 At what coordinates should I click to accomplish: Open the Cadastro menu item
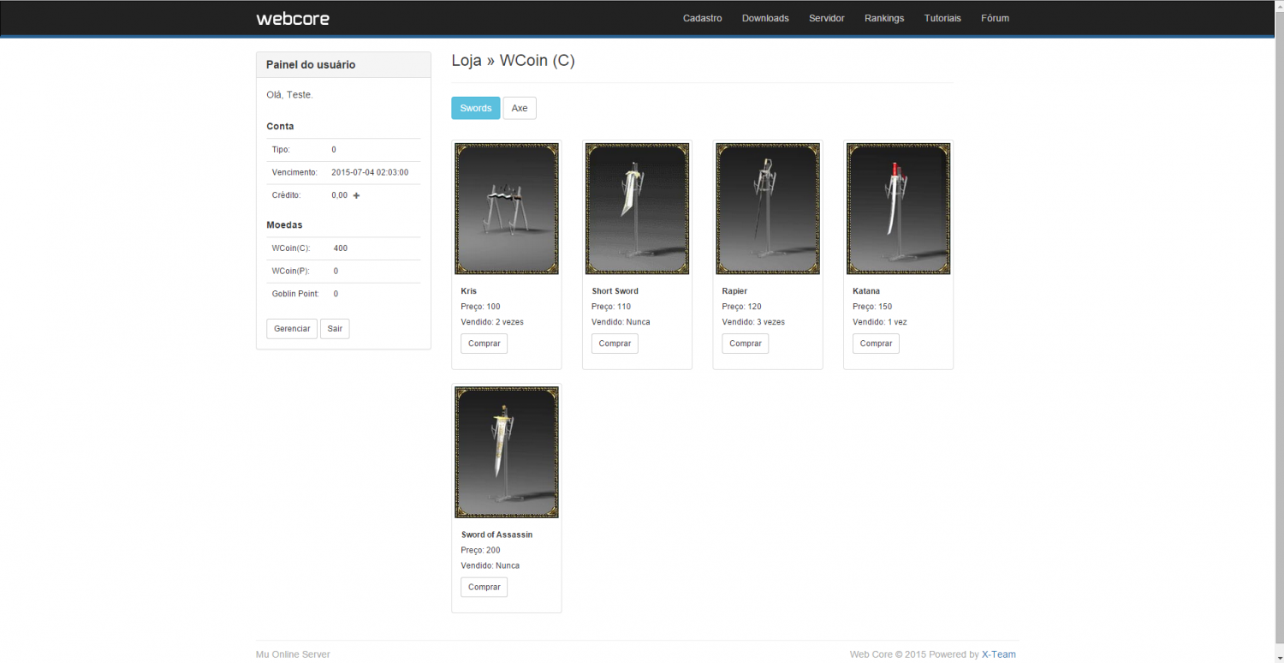click(703, 18)
